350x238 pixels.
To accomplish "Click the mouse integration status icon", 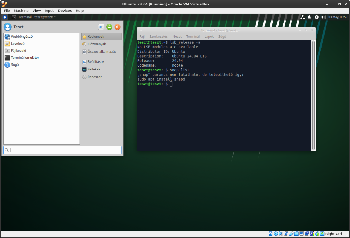I will (x=317, y=234).
